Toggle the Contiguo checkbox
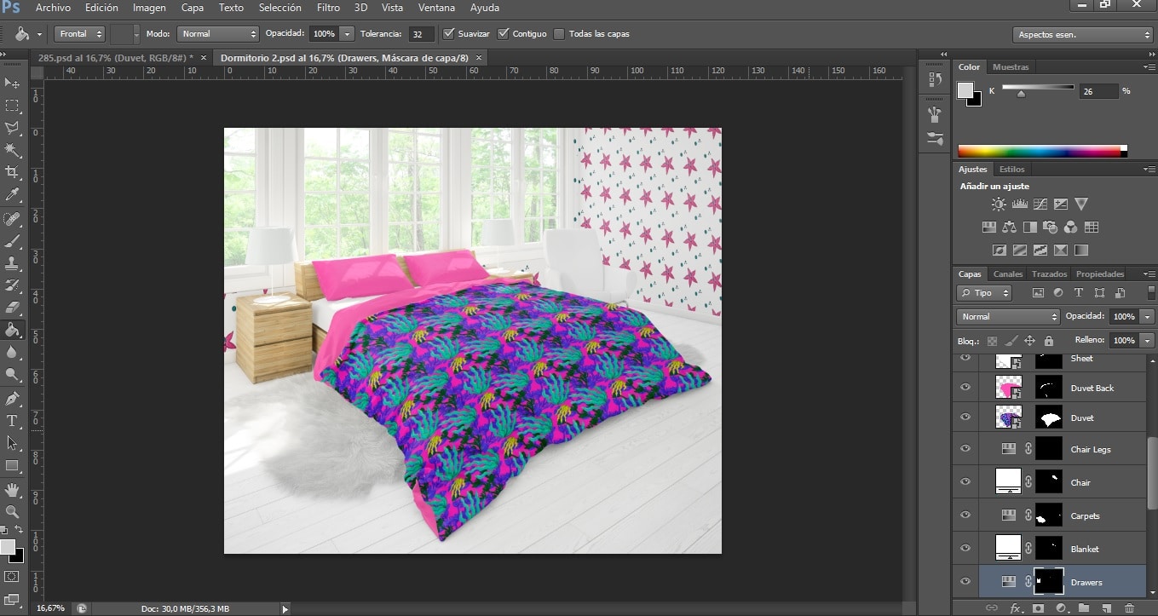 pyautogui.click(x=504, y=34)
